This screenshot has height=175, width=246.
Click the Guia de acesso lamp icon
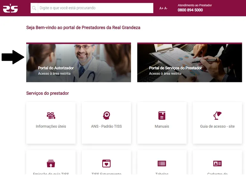(217, 115)
